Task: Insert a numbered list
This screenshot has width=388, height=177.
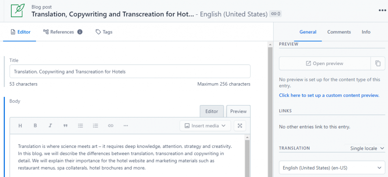Action: [x=95, y=126]
